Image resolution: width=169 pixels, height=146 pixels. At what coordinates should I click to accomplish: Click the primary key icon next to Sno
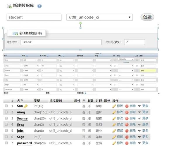click(26, 106)
